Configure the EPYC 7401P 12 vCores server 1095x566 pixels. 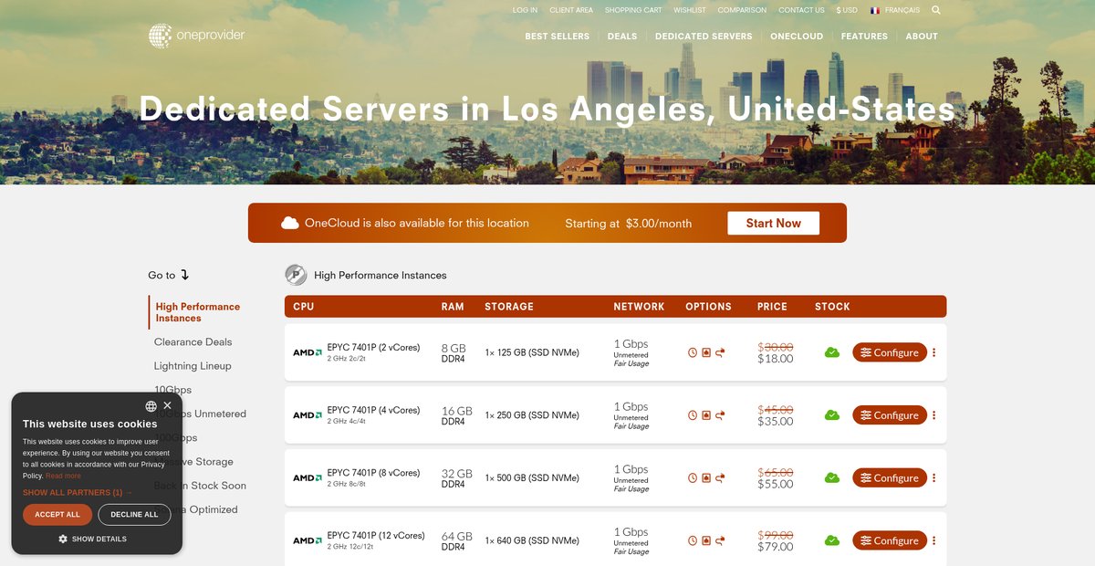[890, 540]
